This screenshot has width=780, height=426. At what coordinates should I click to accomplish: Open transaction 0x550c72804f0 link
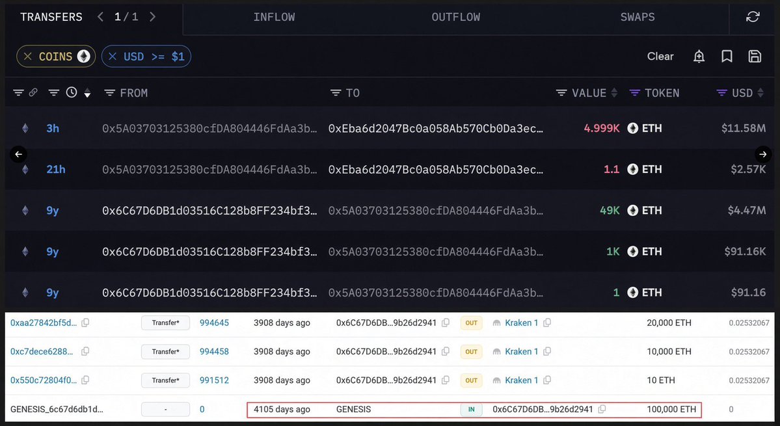click(x=44, y=380)
